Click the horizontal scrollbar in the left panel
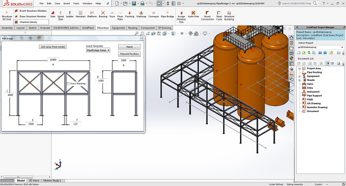346x186 pixels. coord(18,177)
